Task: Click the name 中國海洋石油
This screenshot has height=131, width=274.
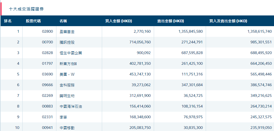Action: (x=71, y=107)
